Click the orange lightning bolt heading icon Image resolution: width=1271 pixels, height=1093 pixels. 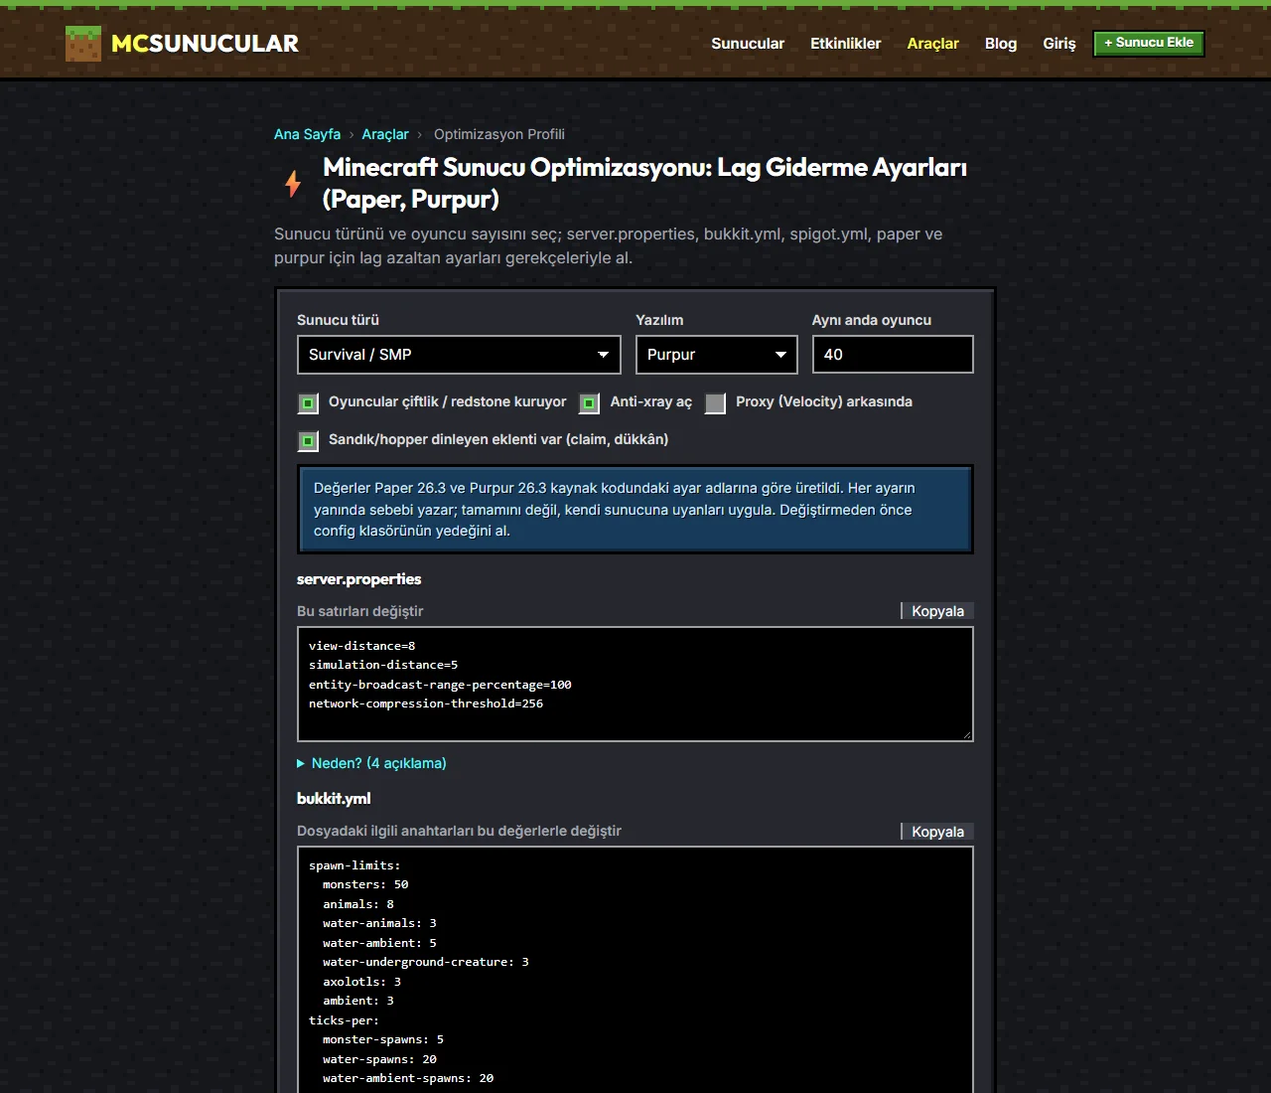293,184
